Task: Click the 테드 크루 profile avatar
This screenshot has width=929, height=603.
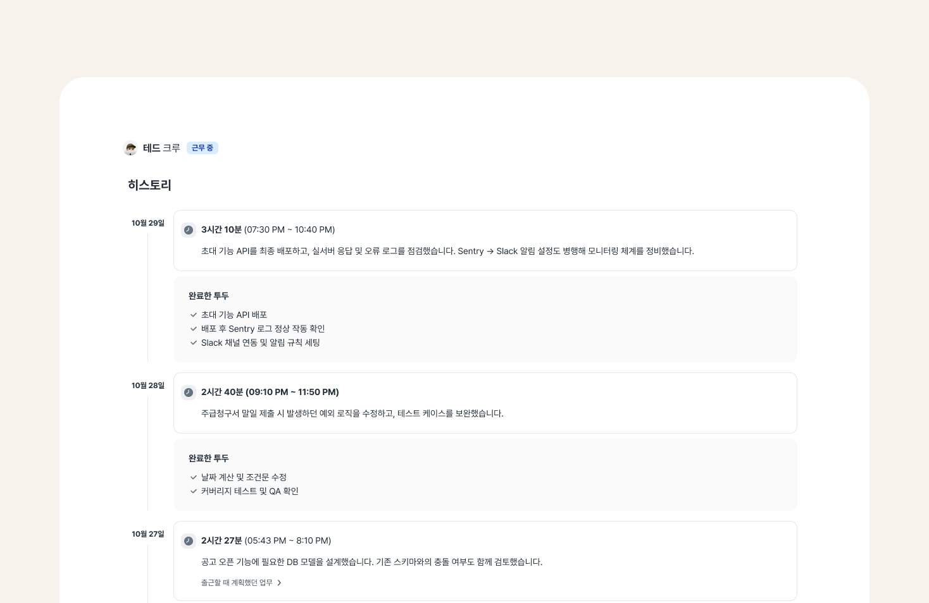Action: pos(130,148)
